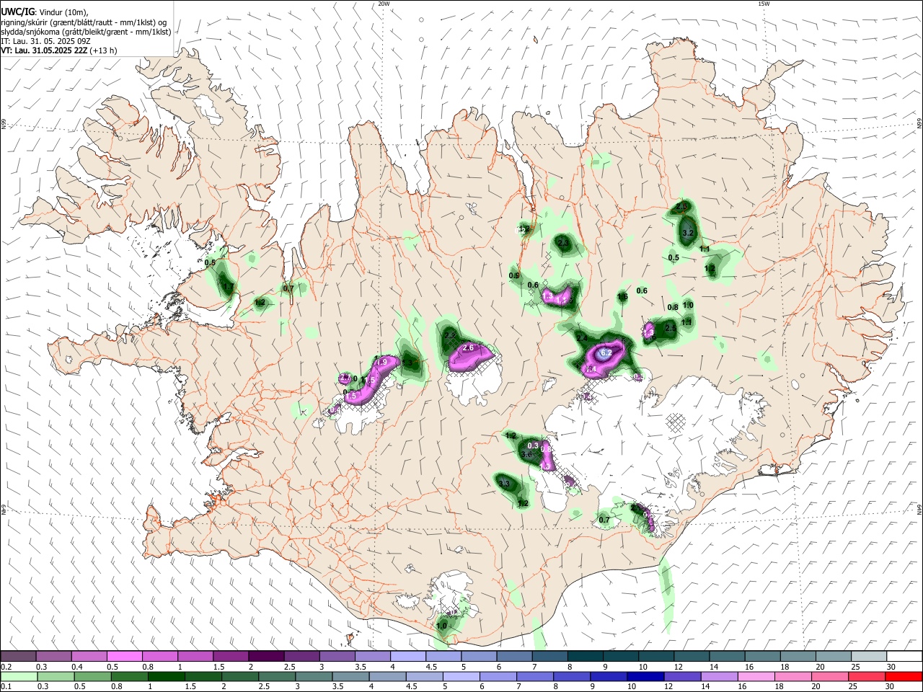
Task: Click the white upper legend swatch starting at 30
Action: click(903, 657)
